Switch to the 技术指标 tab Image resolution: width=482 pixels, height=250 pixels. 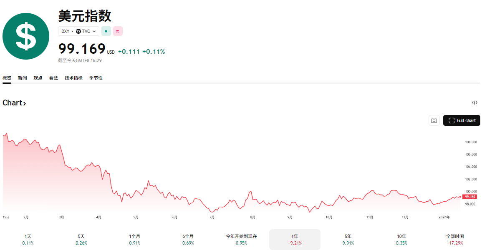(x=73, y=78)
